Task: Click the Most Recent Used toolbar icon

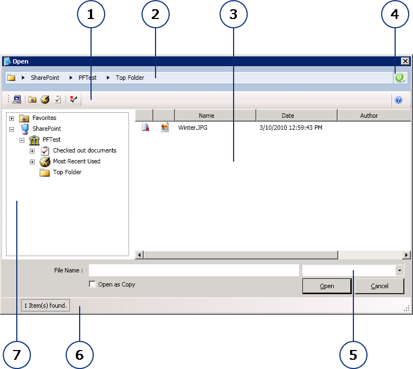Action: 45,99
